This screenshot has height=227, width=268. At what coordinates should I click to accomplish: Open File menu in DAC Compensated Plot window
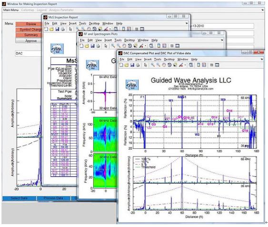coord(122,59)
